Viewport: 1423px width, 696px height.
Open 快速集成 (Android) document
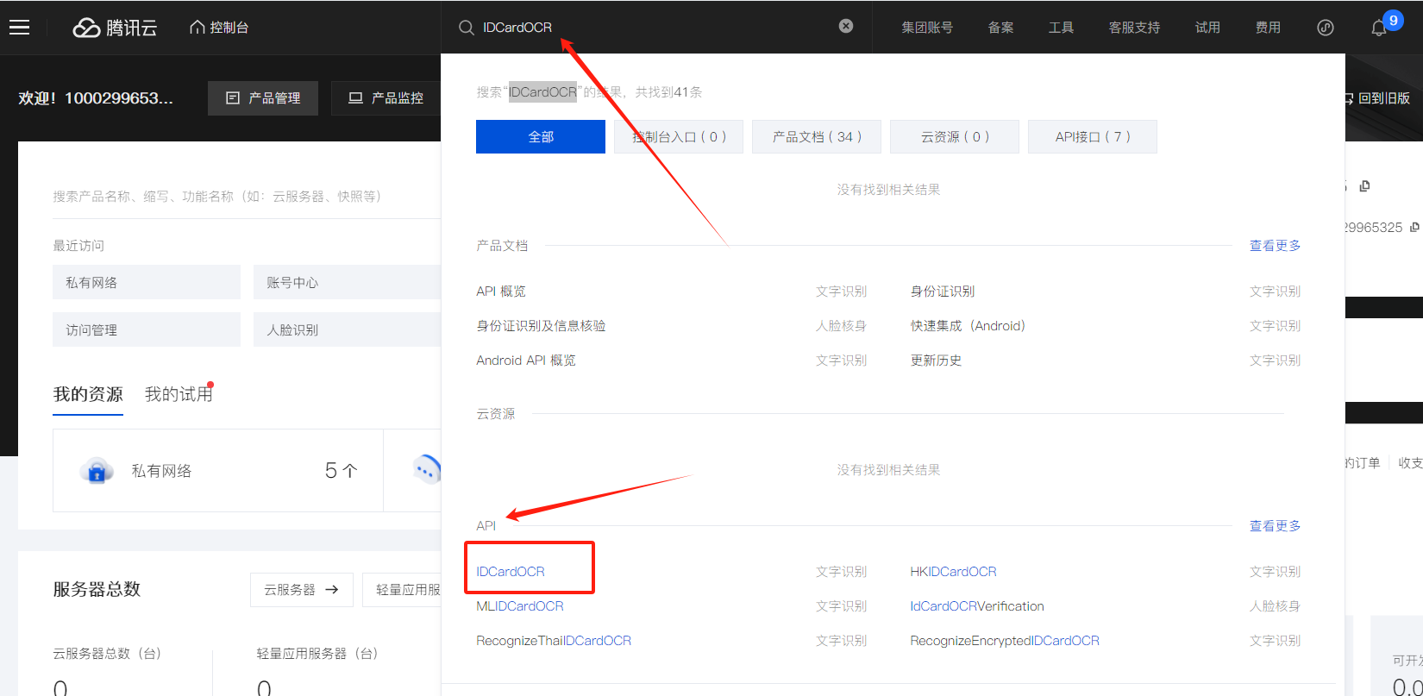968,326
